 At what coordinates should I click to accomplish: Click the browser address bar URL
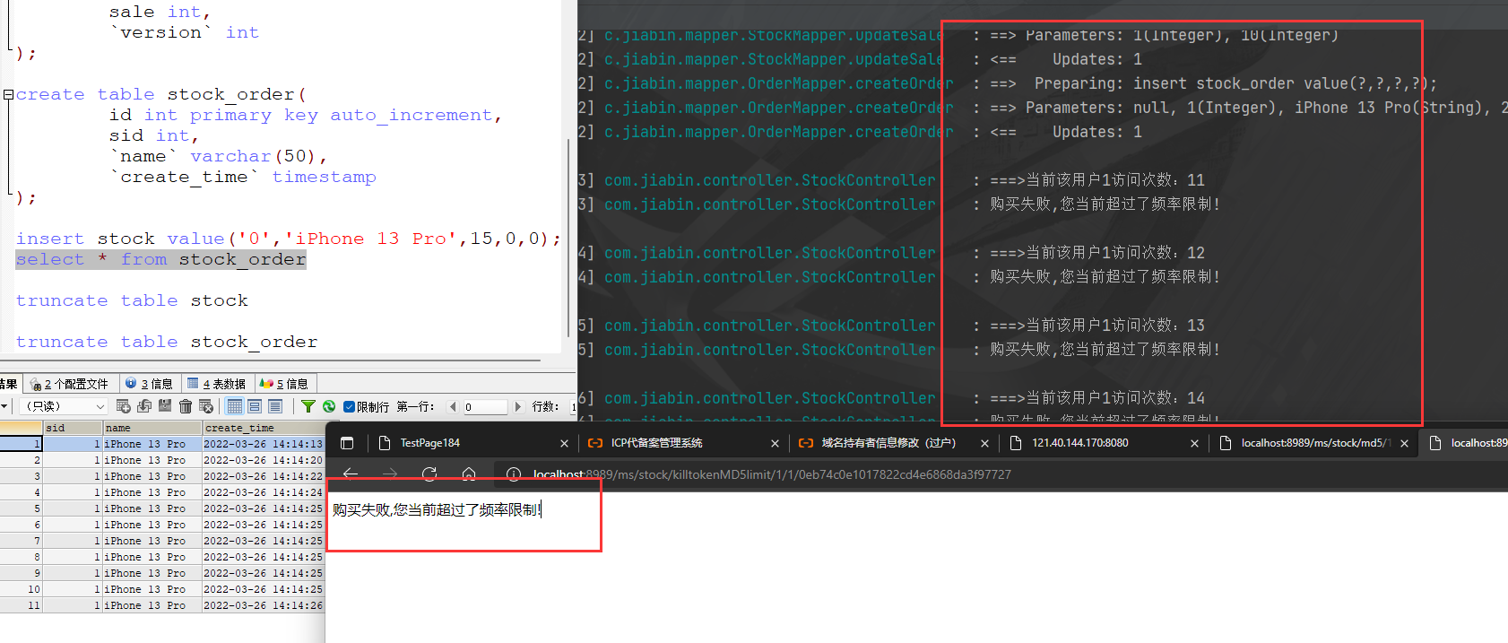771,474
